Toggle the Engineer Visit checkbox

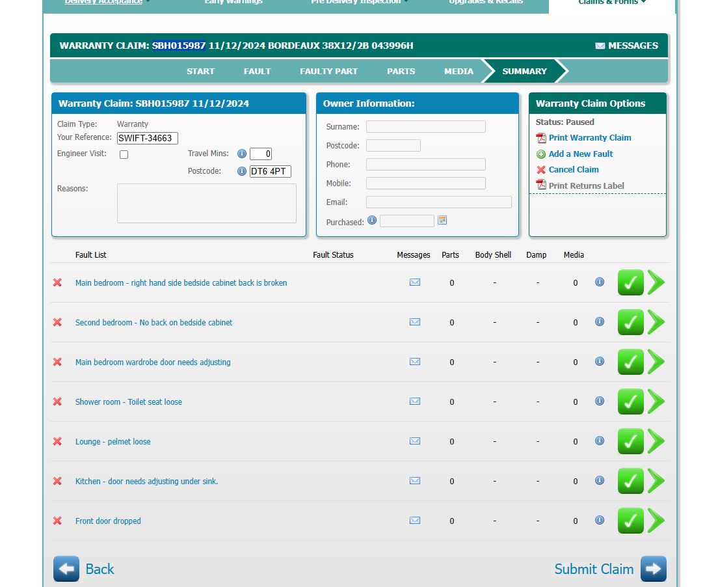pyautogui.click(x=124, y=154)
